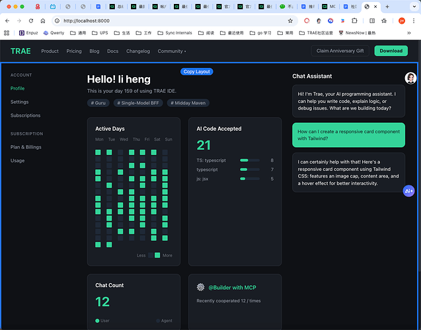The height and width of the screenshot is (330, 421).
Task: Click the TRAE logo in header
Action: point(20,51)
